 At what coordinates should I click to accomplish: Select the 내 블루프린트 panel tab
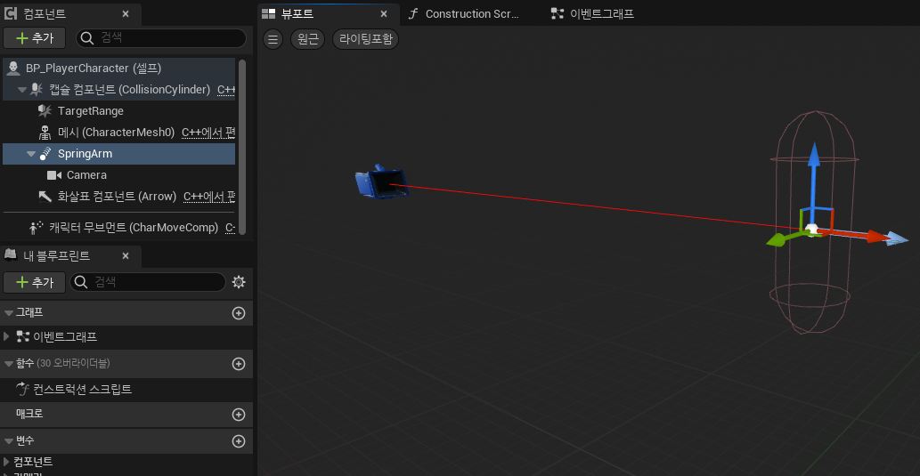pos(71,256)
